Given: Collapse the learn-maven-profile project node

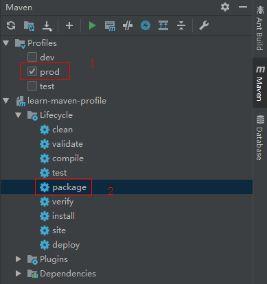Looking at the screenshot, I should tap(6, 101).
